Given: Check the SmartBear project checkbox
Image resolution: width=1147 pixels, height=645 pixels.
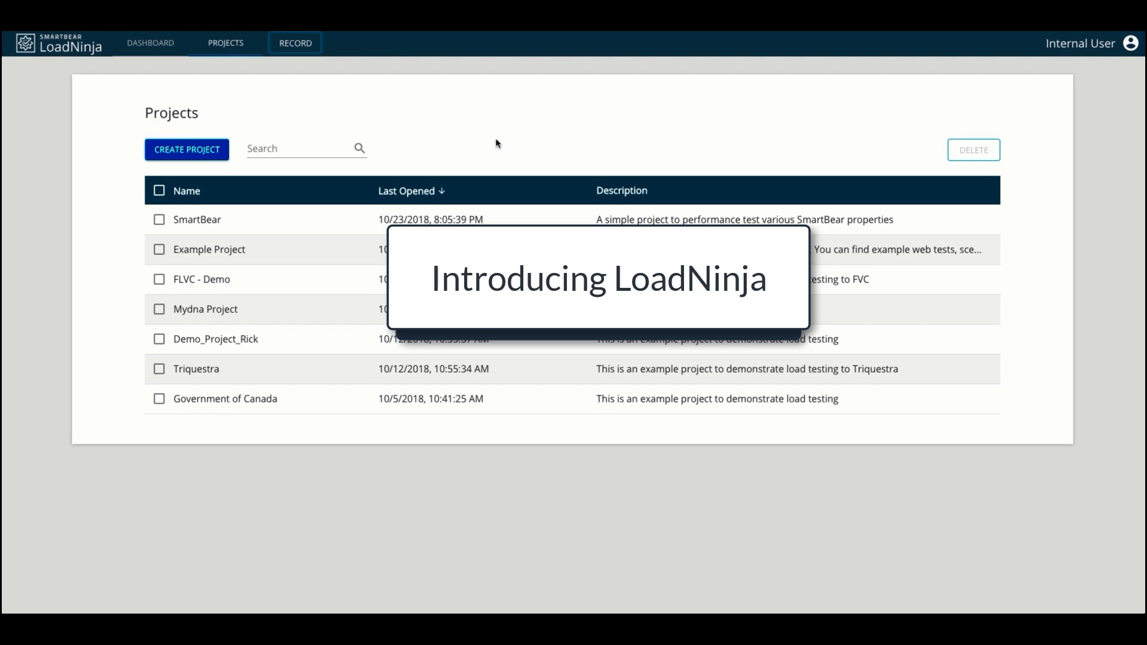Looking at the screenshot, I should (159, 220).
